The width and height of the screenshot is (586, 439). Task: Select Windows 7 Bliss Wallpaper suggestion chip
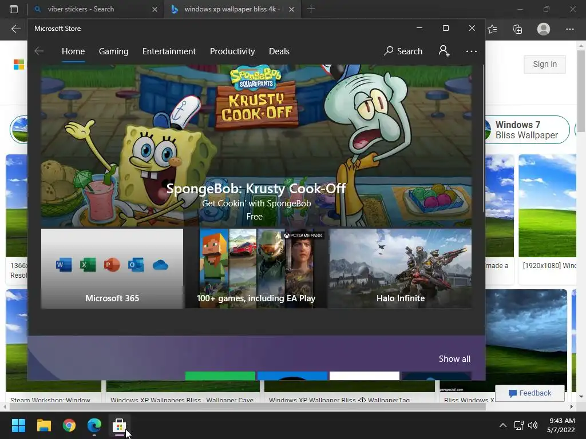[527, 130]
